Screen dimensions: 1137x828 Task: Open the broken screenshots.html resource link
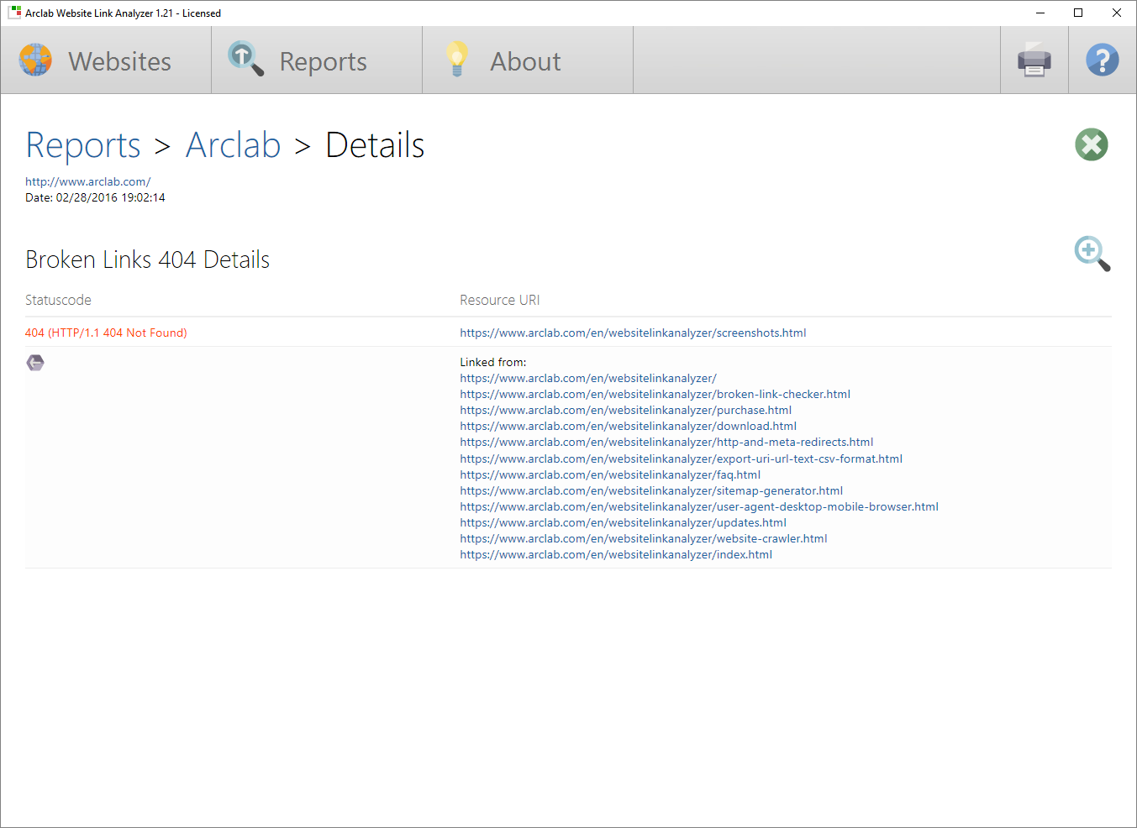pyautogui.click(x=633, y=333)
